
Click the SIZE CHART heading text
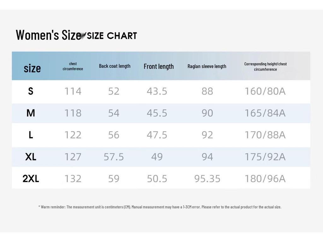[112, 36]
